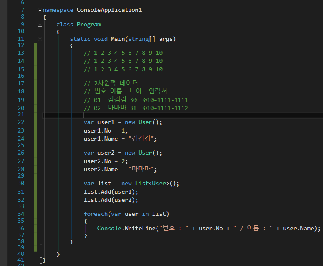This screenshot has height=266, width=323.
Task: Click the namespace name ConsoleApplication1
Action: [x=109, y=10]
